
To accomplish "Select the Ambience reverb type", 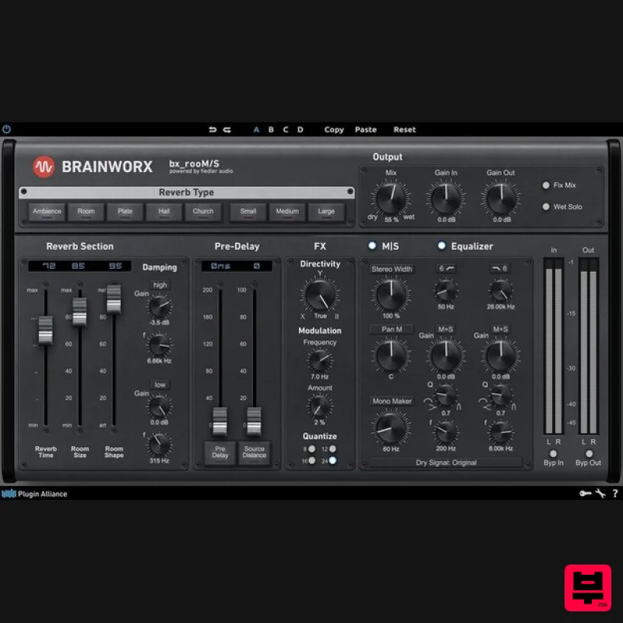I will 47,211.
